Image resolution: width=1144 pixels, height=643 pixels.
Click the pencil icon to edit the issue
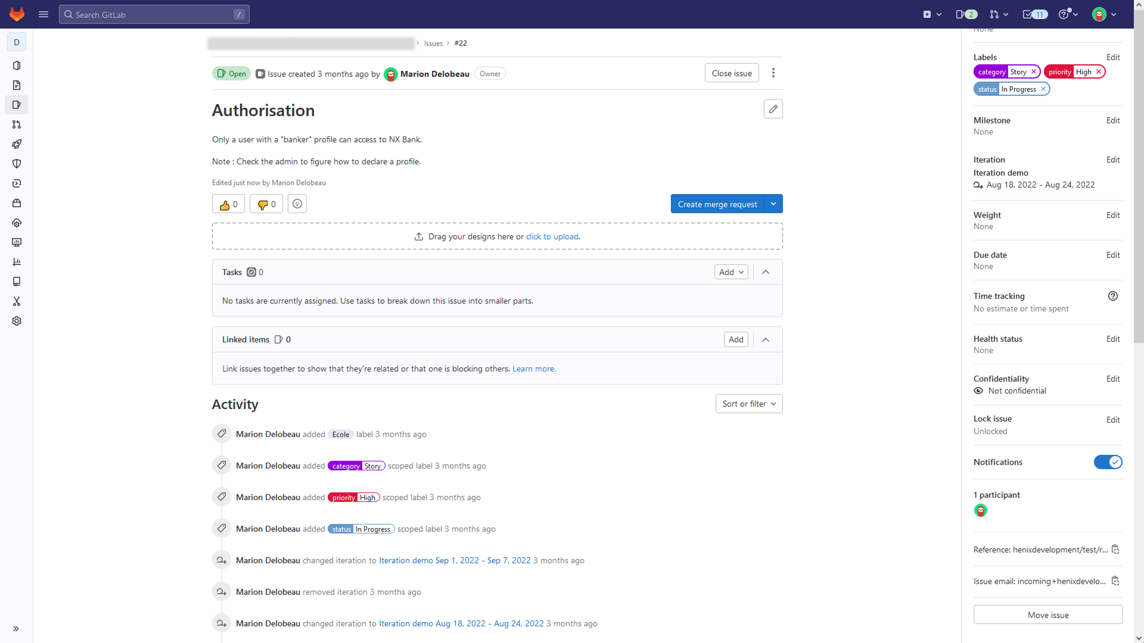pyautogui.click(x=773, y=109)
